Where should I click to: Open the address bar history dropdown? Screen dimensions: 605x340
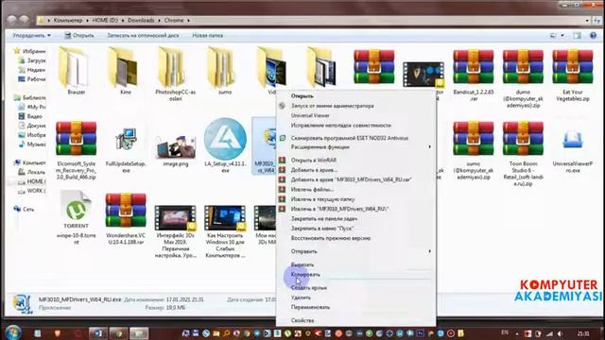click(x=587, y=20)
